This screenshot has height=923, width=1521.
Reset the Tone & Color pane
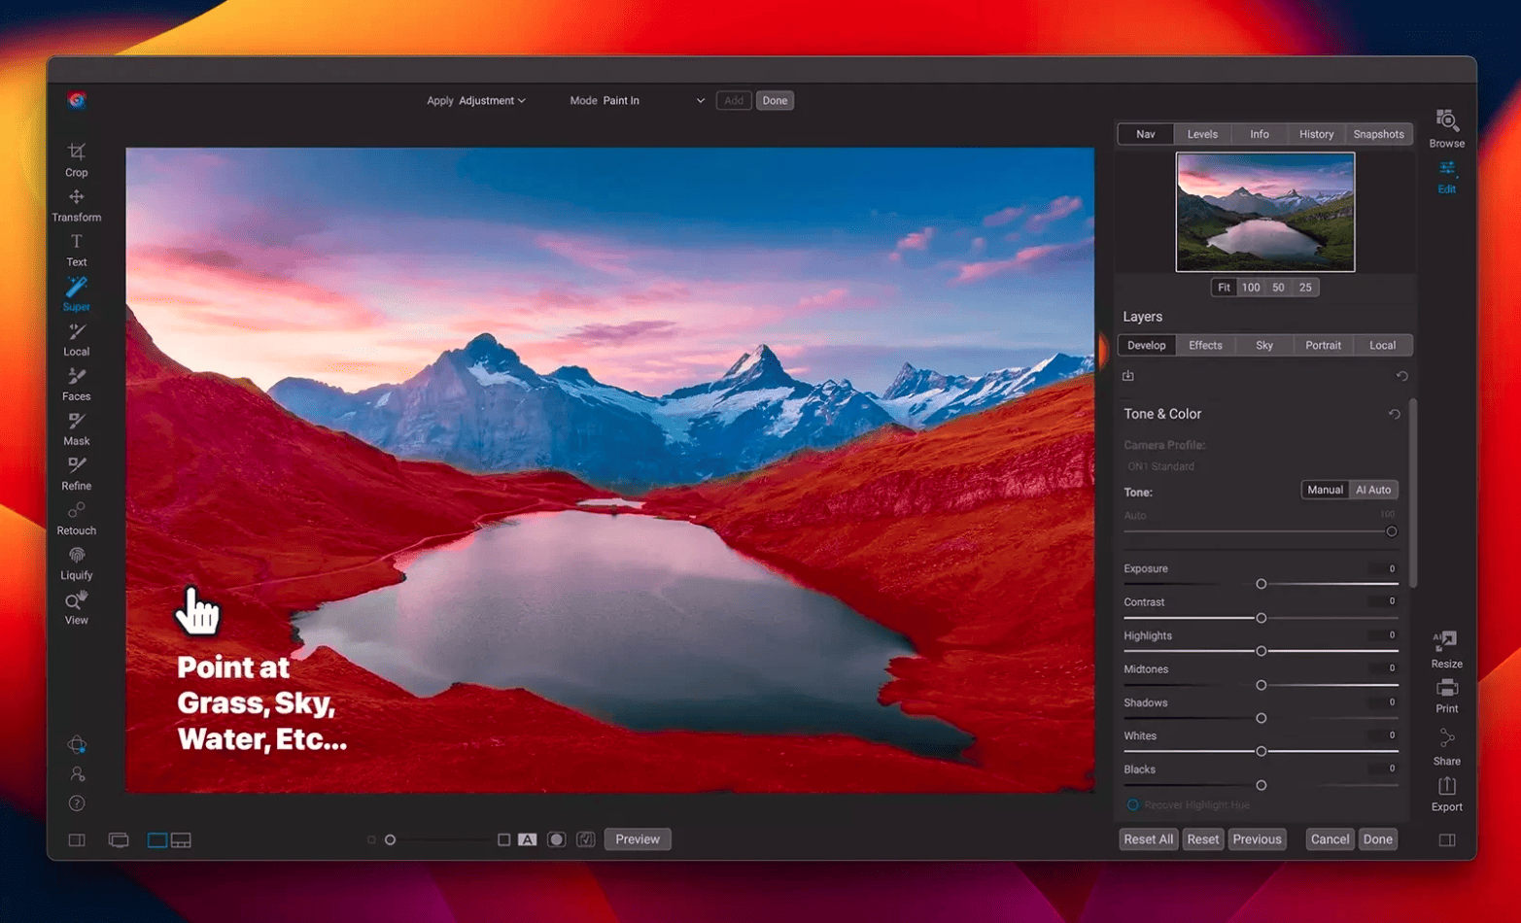(x=1395, y=414)
